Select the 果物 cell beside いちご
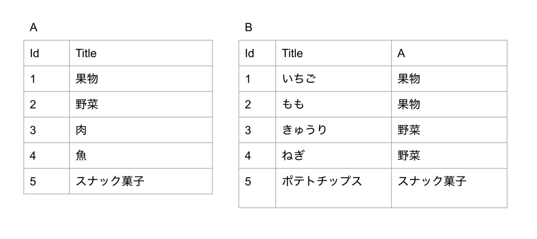 (449, 79)
